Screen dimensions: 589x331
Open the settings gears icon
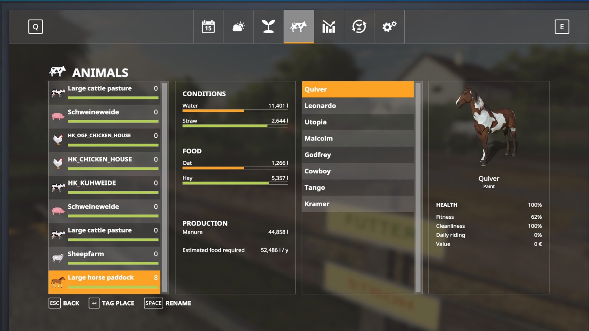click(389, 27)
